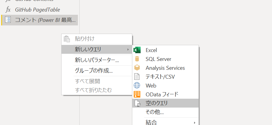Choose 新しいパラメーター... from the context menu
The width and height of the screenshot is (272, 125).
[97, 60]
